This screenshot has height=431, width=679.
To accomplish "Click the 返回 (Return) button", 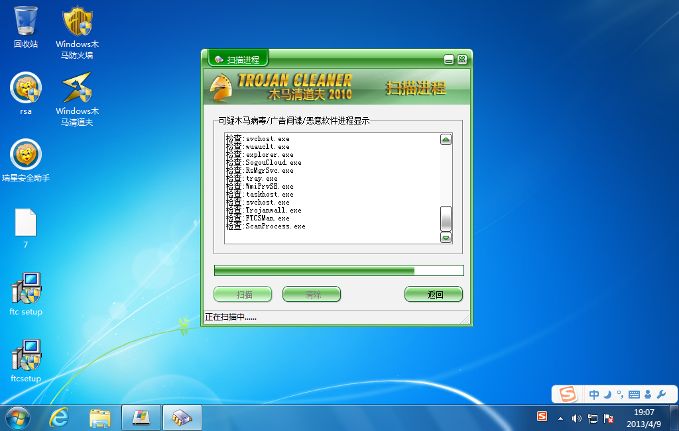I will [x=434, y=295].
